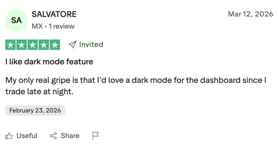The image size is (278, 150).
Task: Click the Mar 12, 2026 review date
Action: 251,14
